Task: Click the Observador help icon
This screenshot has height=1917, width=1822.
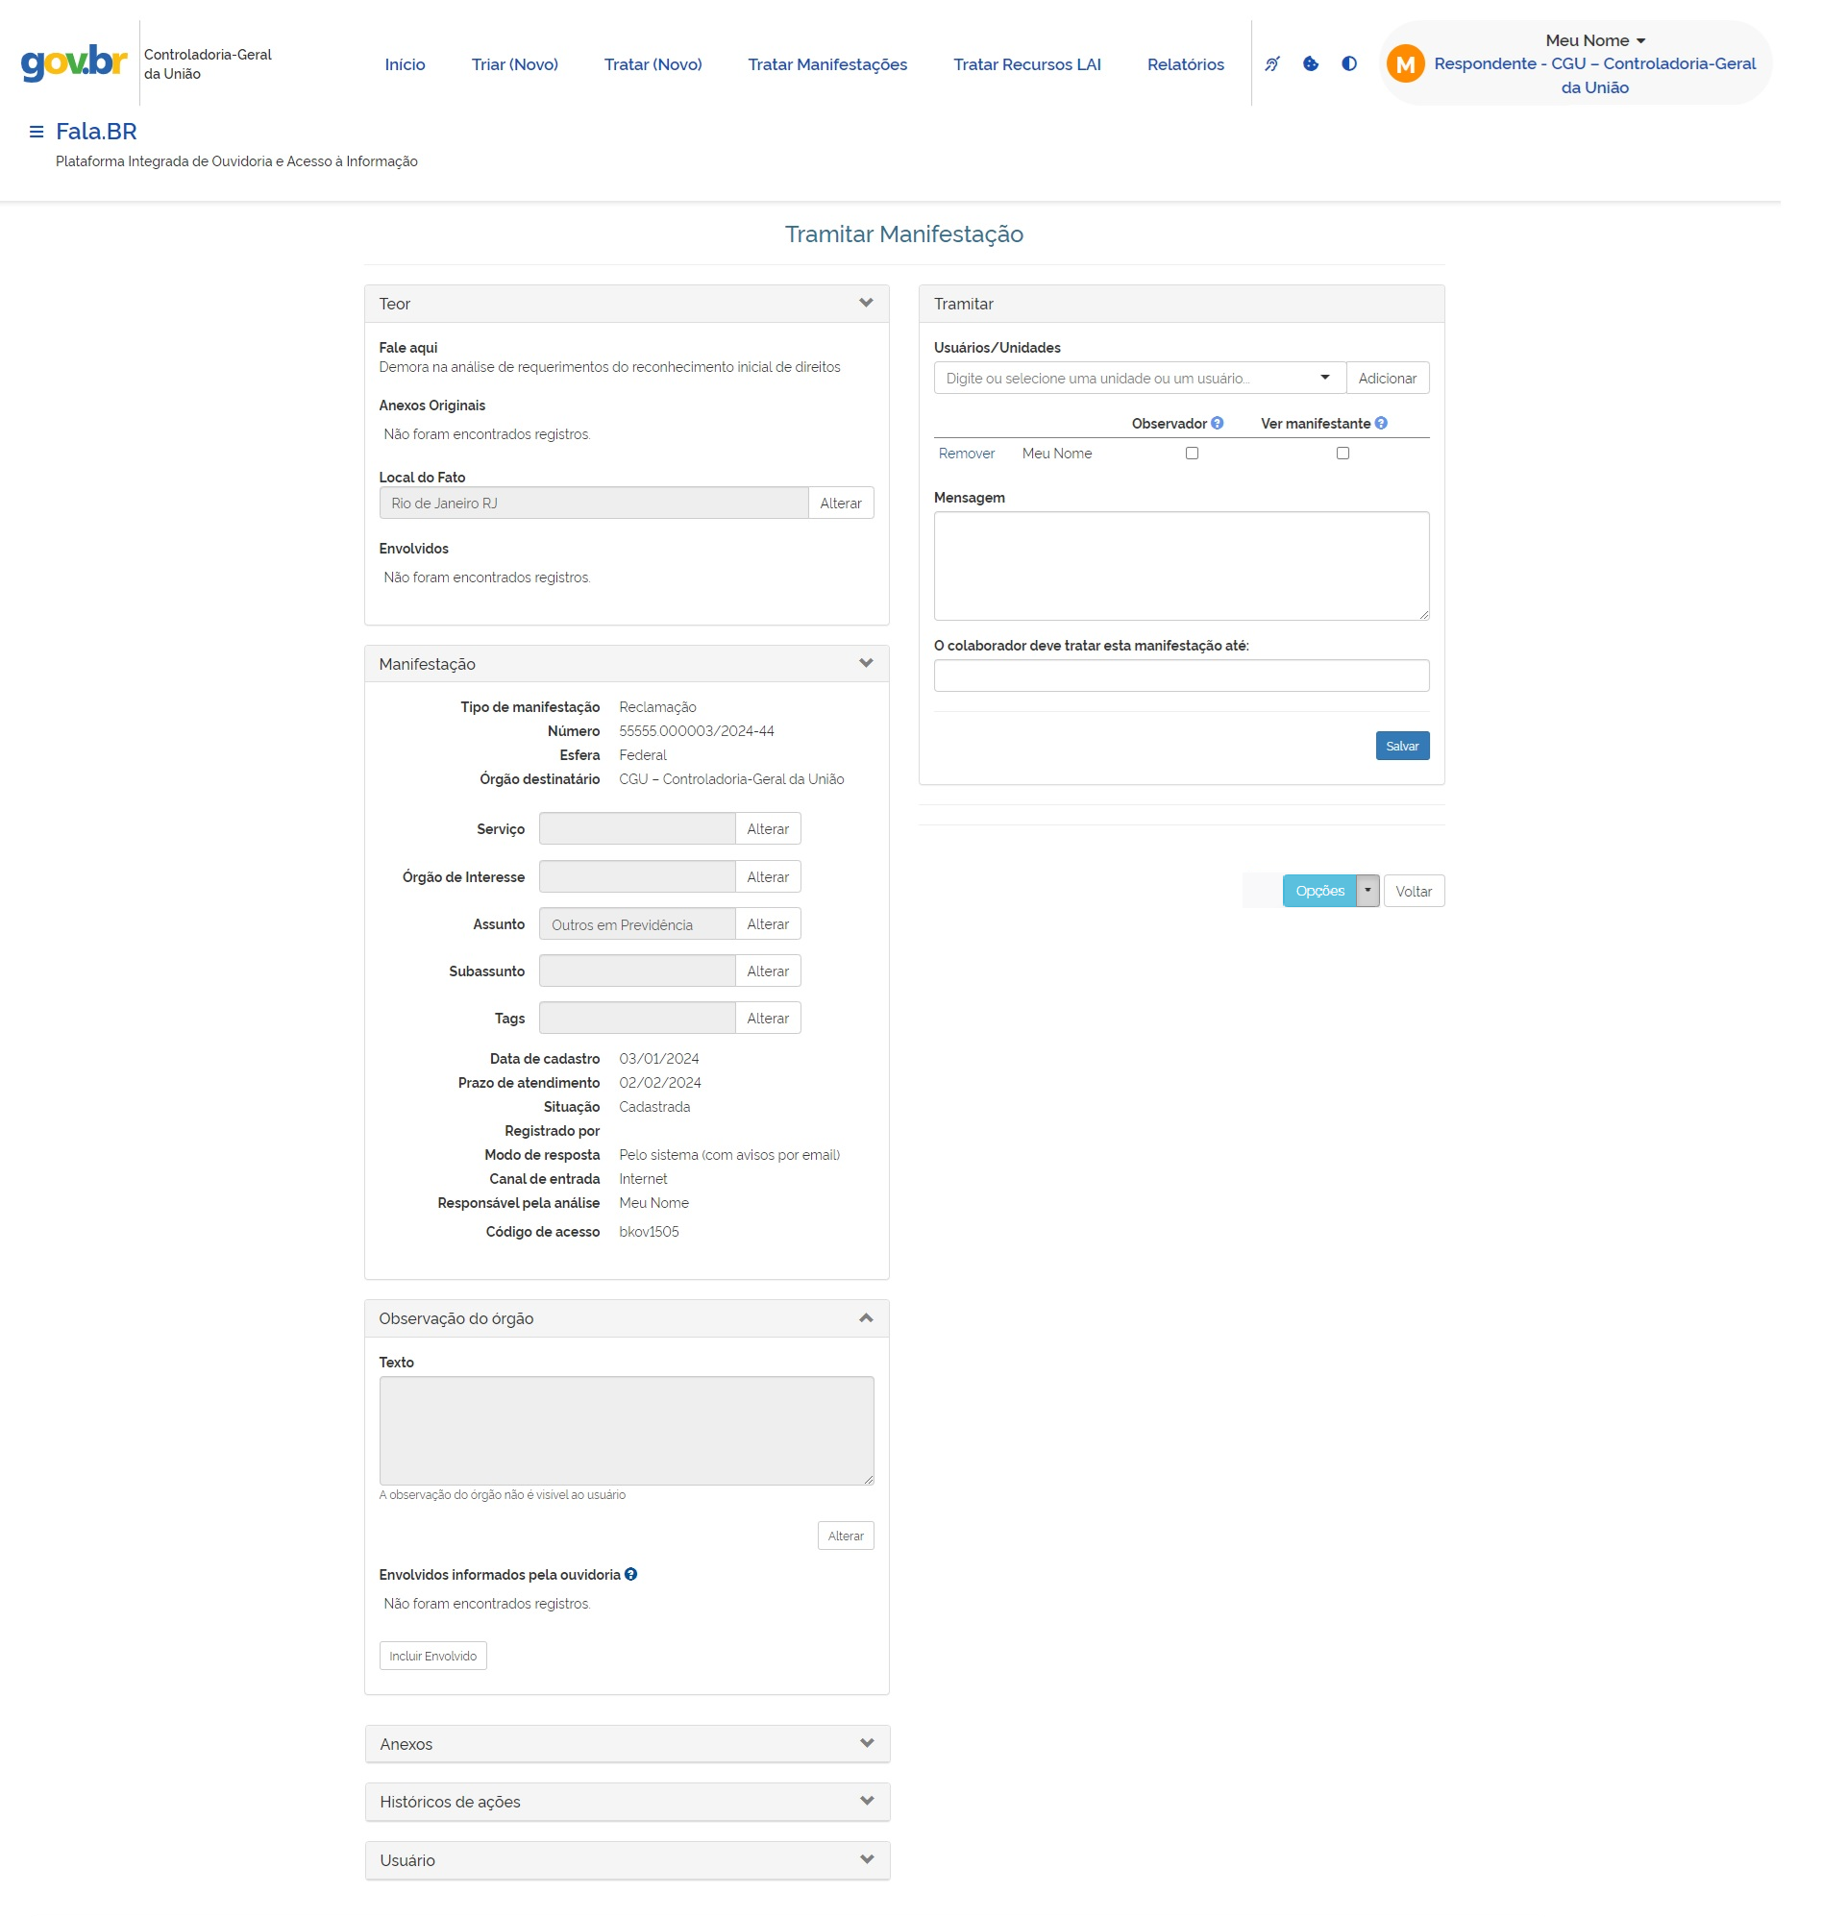Action: pyautogui.click(x=1217, y=424)
